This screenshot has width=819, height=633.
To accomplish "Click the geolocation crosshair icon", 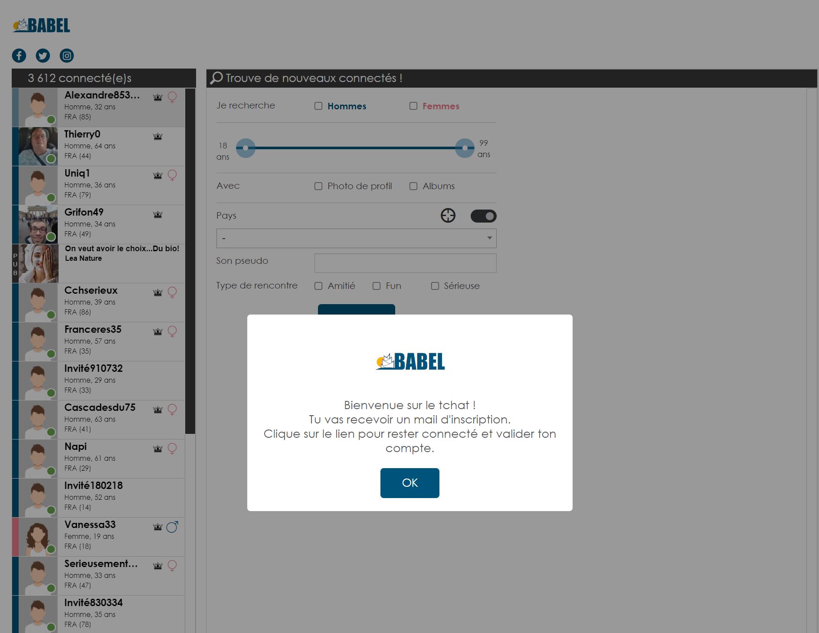I will tap(448, 216).
